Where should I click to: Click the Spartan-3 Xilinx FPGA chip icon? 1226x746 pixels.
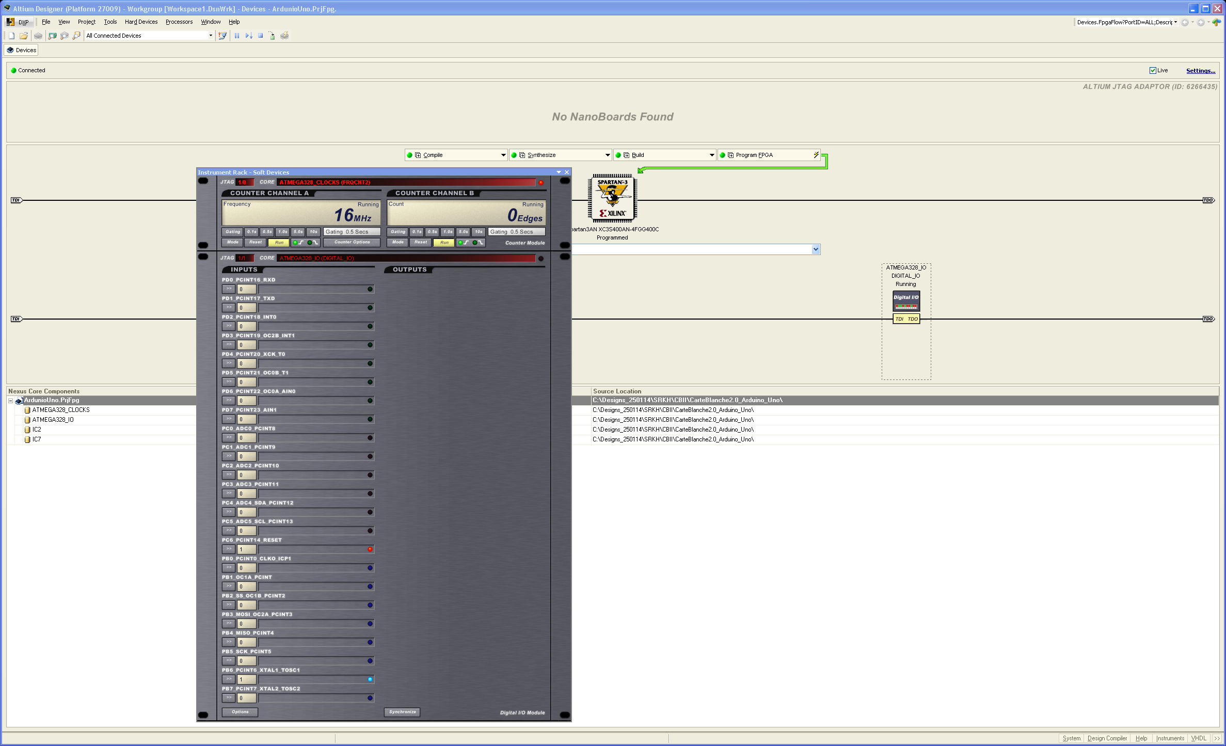coord(612,198)
